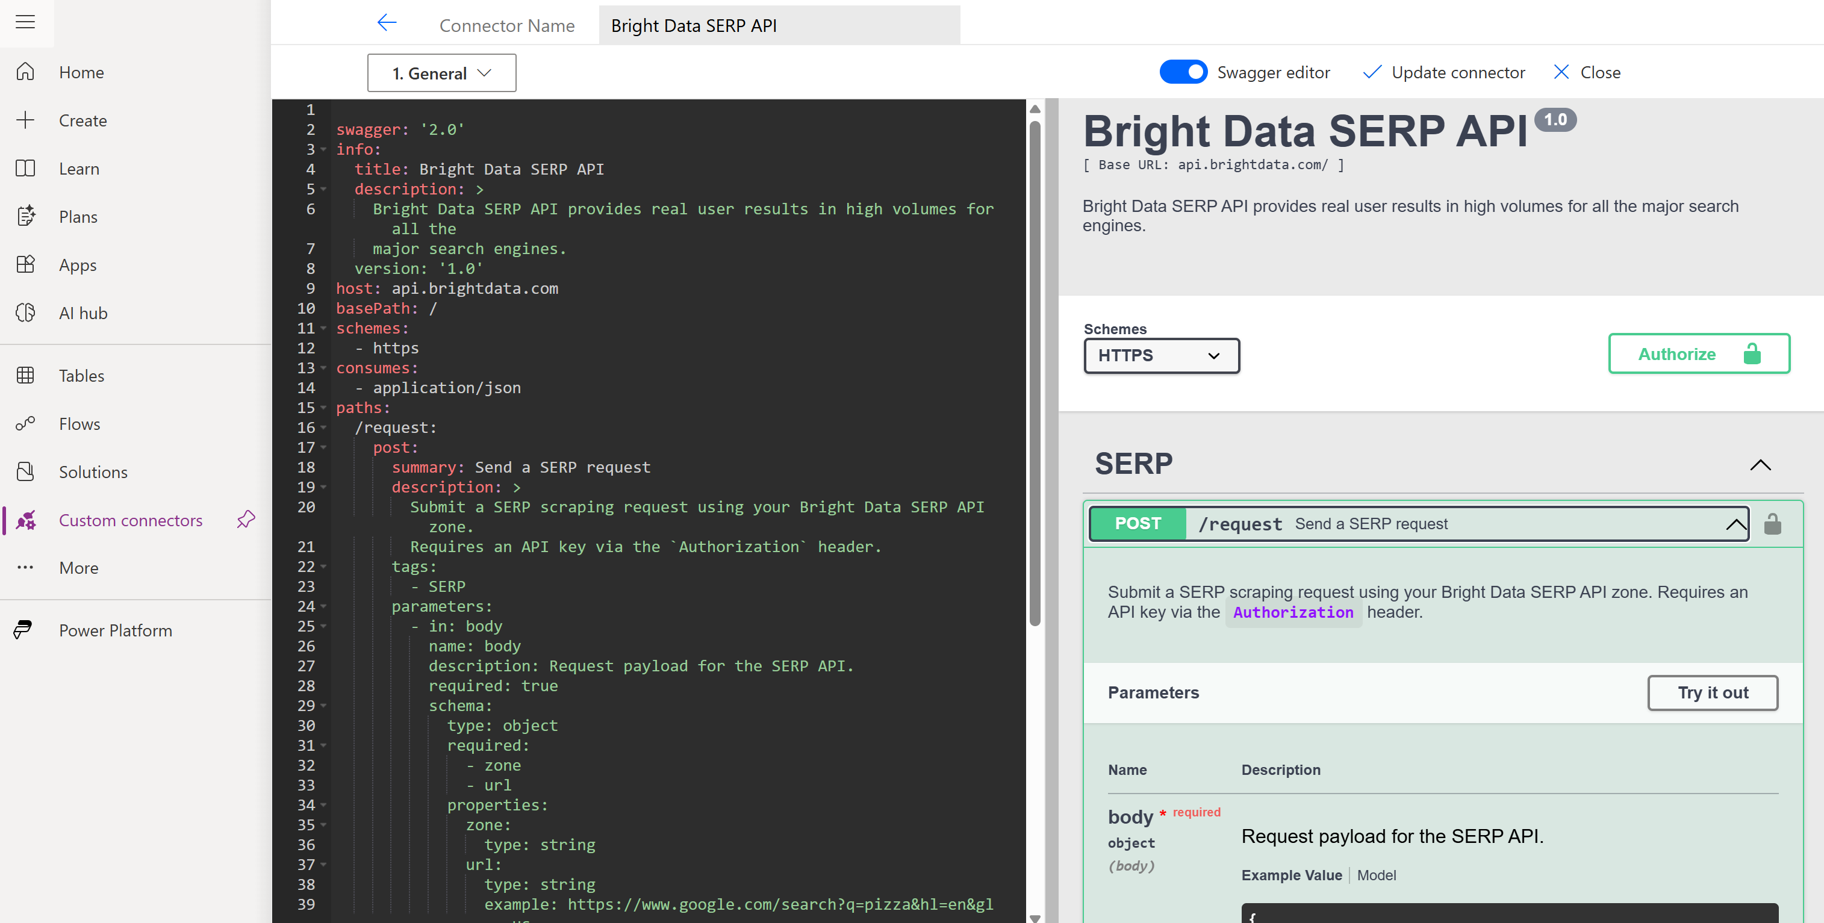The height and width of the screenshot is (923, 1824).
Task: Click the pin icon beside Custom connectors
Action: pyautogui.click(x=246, y=520)
